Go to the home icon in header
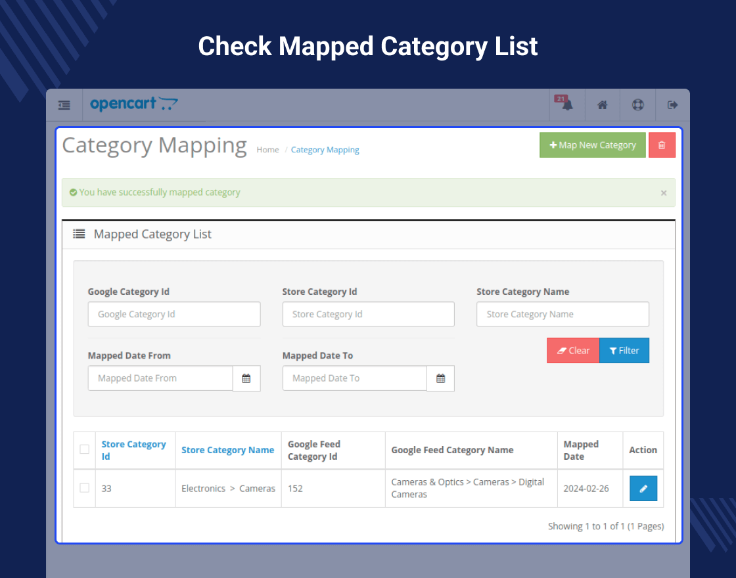 (602, 105)
